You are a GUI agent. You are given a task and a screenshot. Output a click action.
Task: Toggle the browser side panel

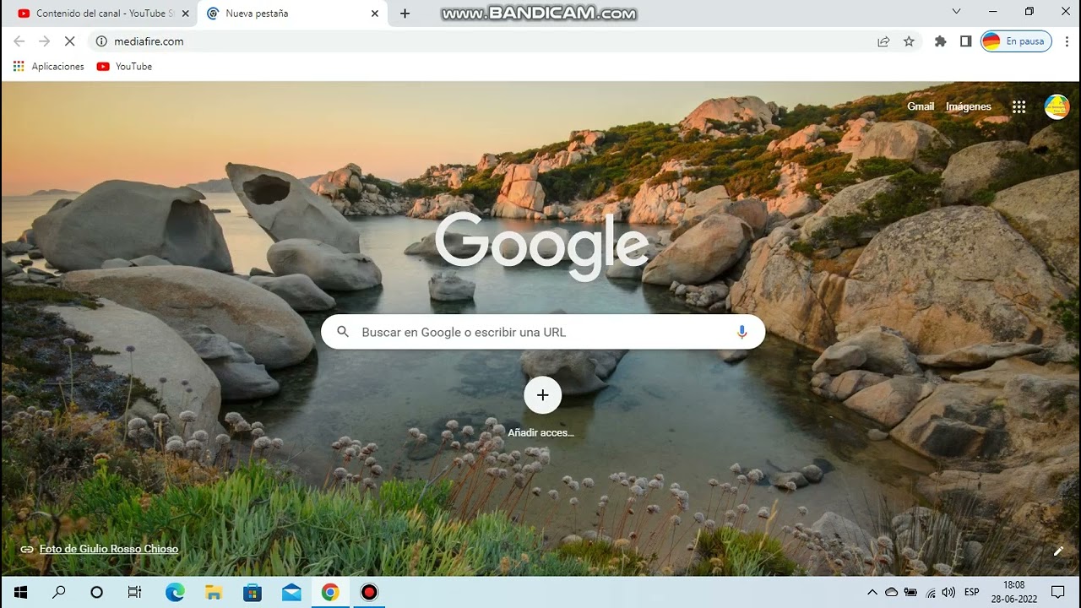pos(965,41)
